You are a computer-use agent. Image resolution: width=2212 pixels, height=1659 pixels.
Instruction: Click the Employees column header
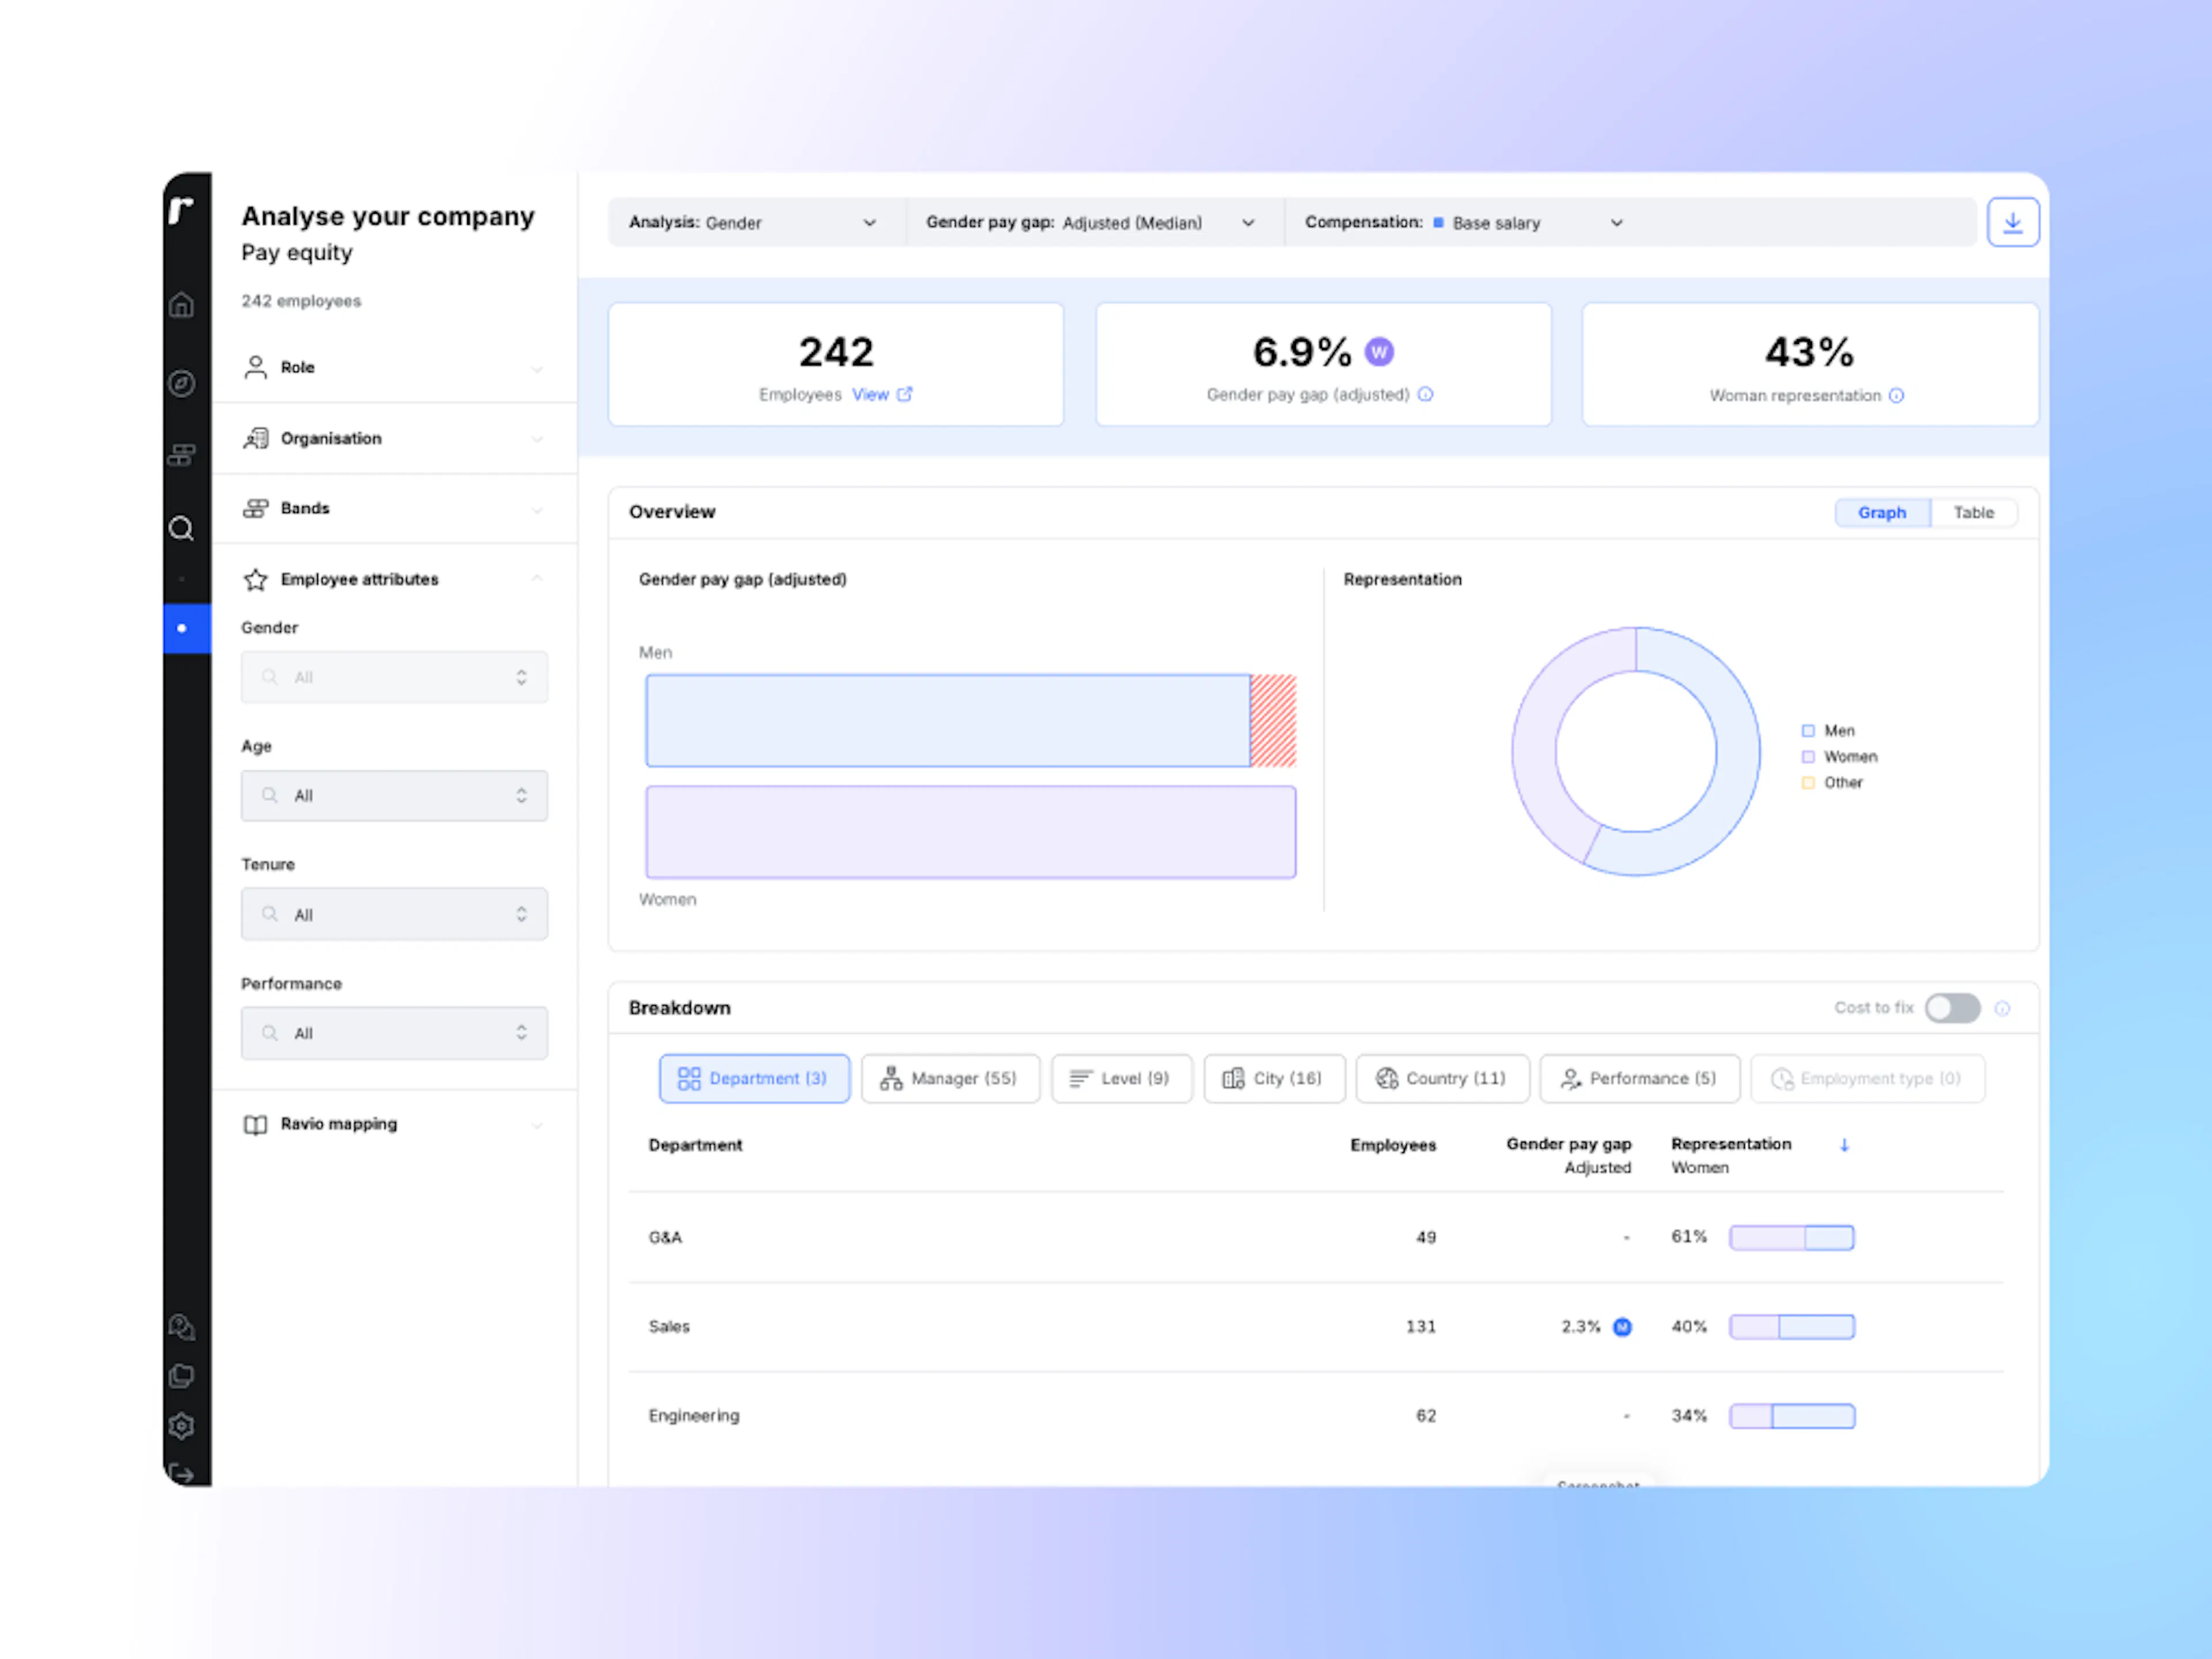(x=1393, y=1145)
